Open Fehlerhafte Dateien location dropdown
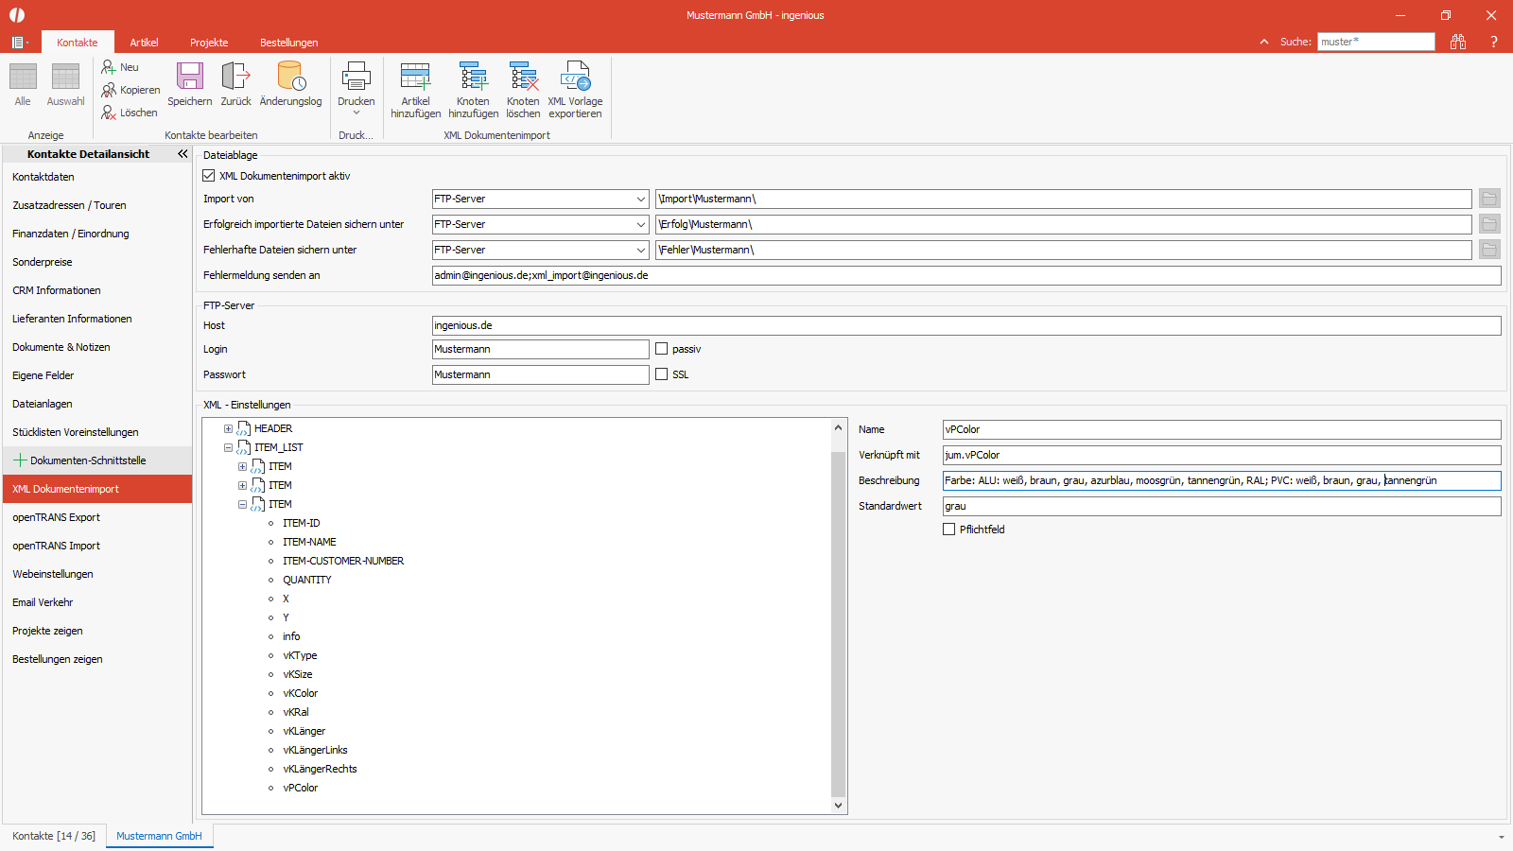This screenshot has width=1513, height=851. click(641, 250)
